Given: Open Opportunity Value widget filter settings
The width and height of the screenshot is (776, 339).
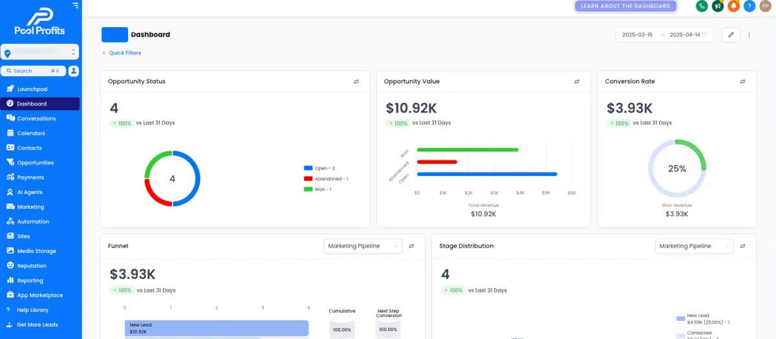Looking at the screenshot, I should click(x=577, y=82).
